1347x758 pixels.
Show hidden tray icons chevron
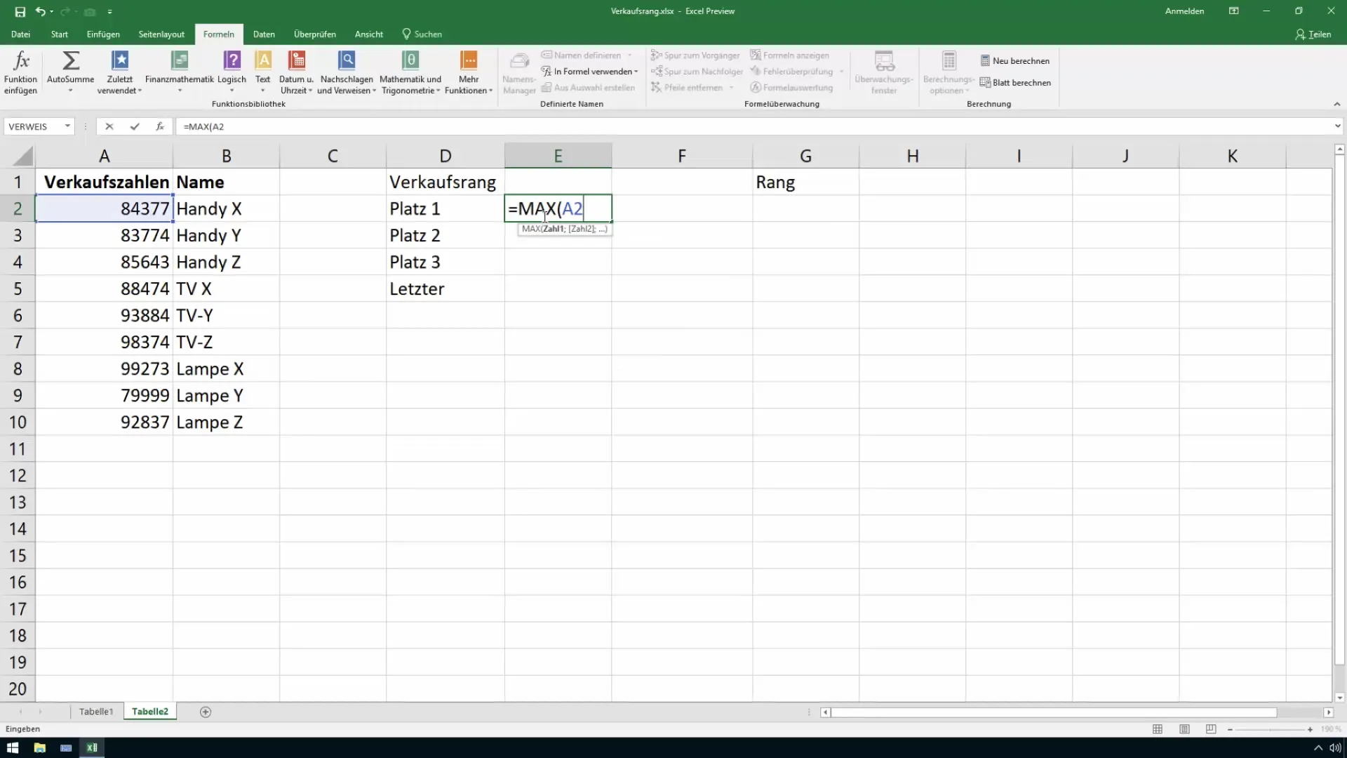tap(1318, 748)
